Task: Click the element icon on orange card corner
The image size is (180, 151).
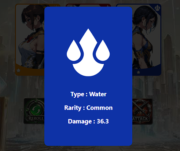Action: click(56, 6)
